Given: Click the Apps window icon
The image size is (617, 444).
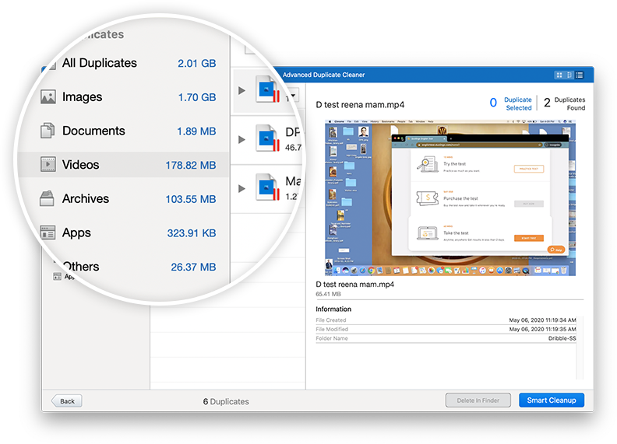Looking at the screenshot, I should pos(48,232).
